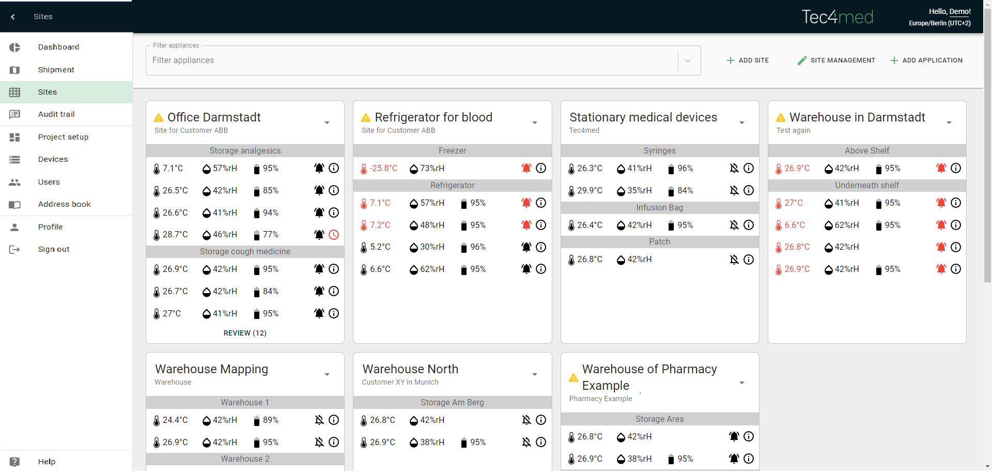Click the back arrow beside Sites header
Screen dimensions: 992x472
coord(13,17)
